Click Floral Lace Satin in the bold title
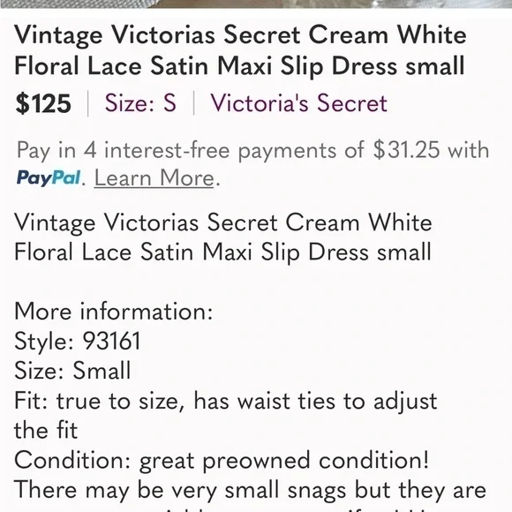The image size is (512, 512). (x=112, y=66)
